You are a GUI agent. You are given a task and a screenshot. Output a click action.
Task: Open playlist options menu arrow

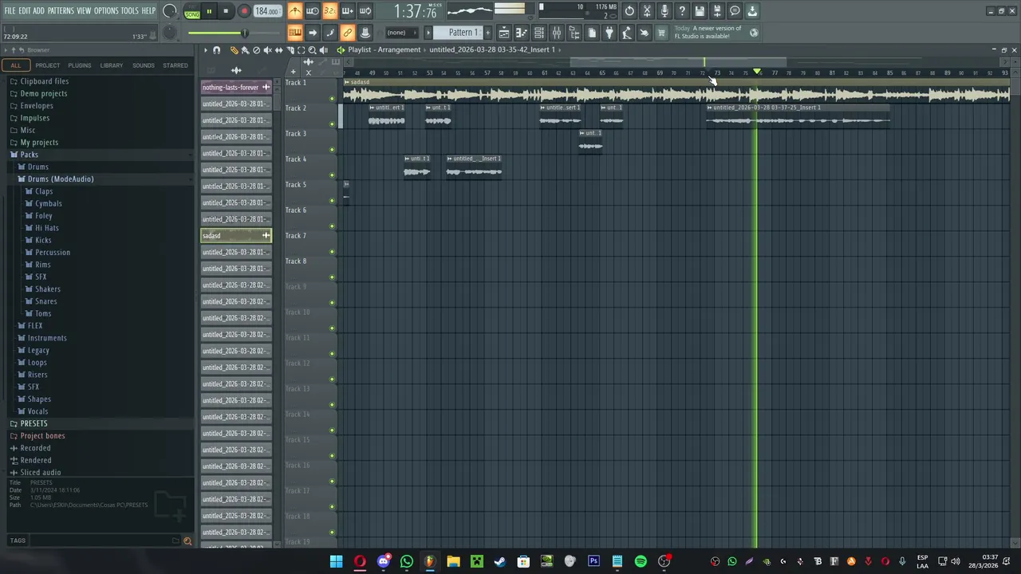click(x=205, y=50)
